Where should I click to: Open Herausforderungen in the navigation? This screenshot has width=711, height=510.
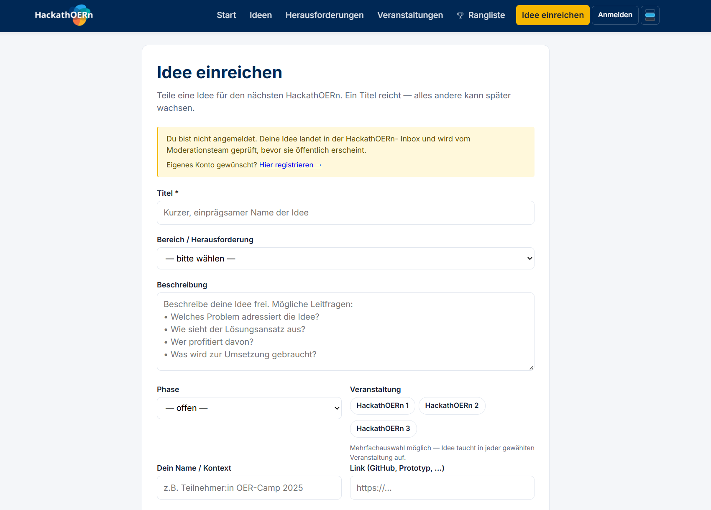tap(325, 15)
